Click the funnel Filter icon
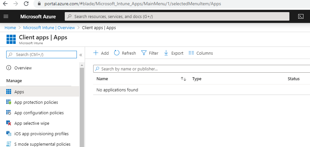Viewport: 310px width, 147px height. click(x=144, y=53)
